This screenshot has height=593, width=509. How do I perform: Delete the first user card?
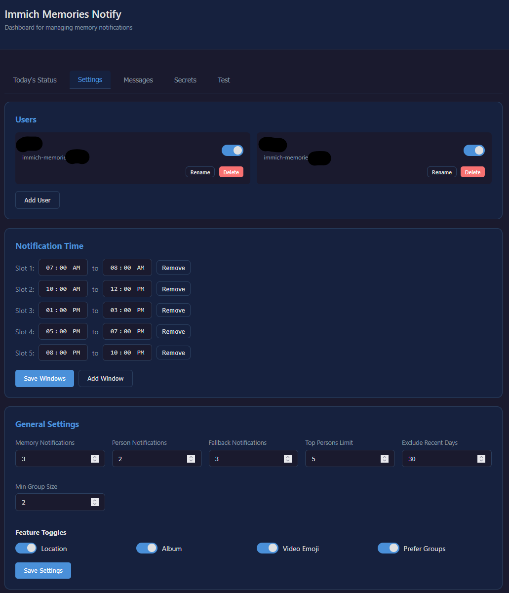click(x=231, y=172)
